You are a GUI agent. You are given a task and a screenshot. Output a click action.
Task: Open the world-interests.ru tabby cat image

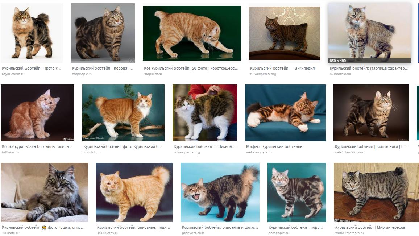coord(376,192)
